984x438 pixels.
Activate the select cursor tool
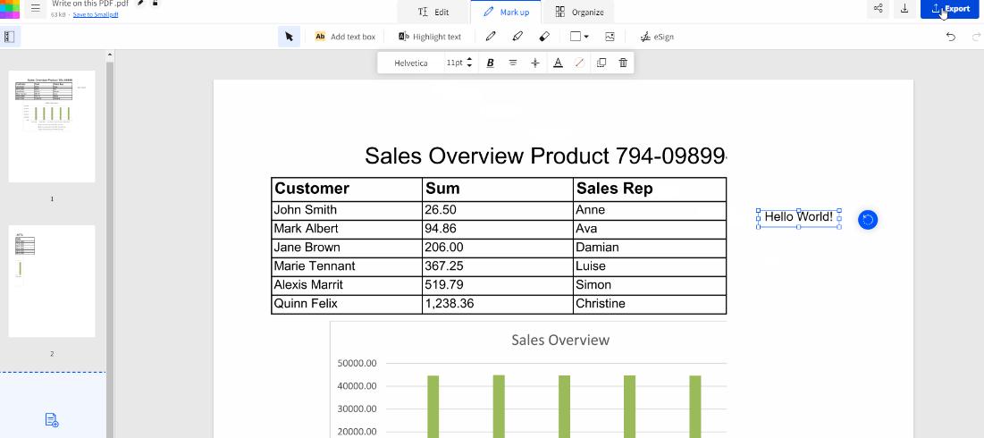click(288, 37)
